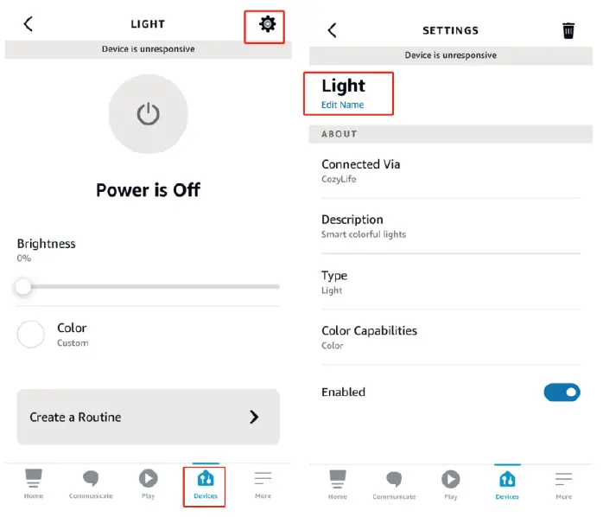This screenshot has width=603, height=517.
Task: Tap the power button for the light
Action: click(149, 114)
